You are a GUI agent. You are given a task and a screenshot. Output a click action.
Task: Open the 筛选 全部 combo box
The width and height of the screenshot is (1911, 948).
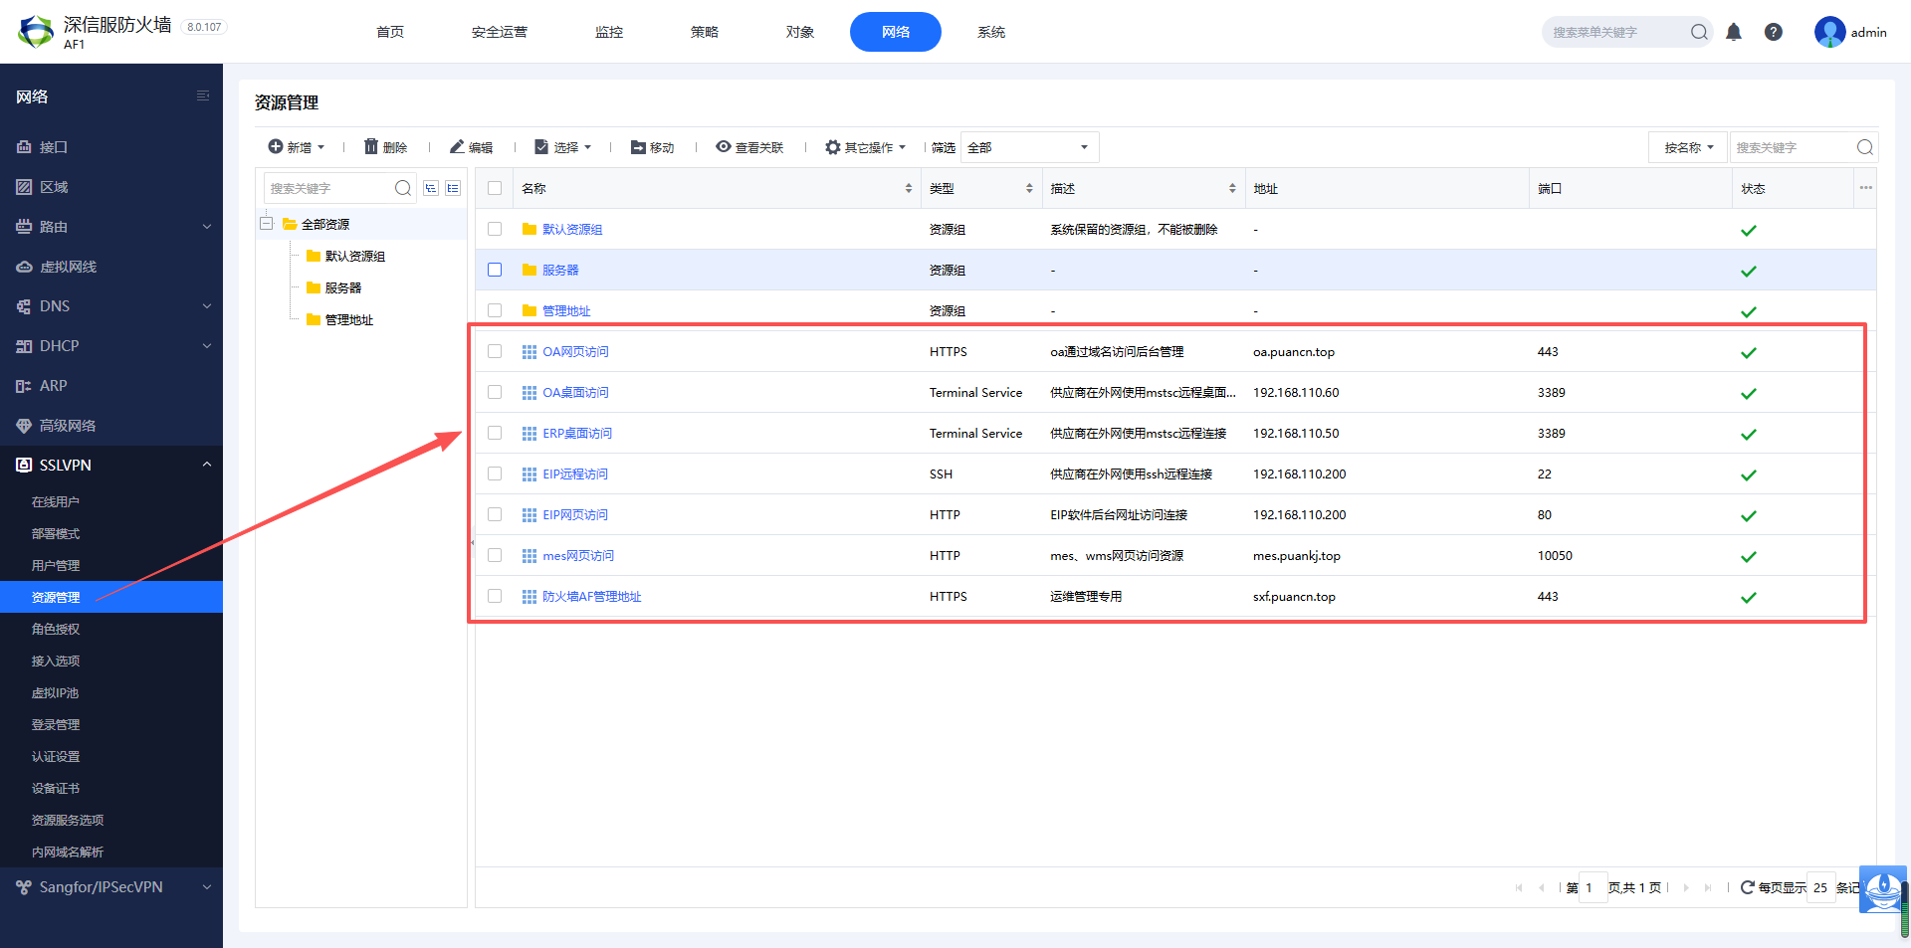(1029, 147)
